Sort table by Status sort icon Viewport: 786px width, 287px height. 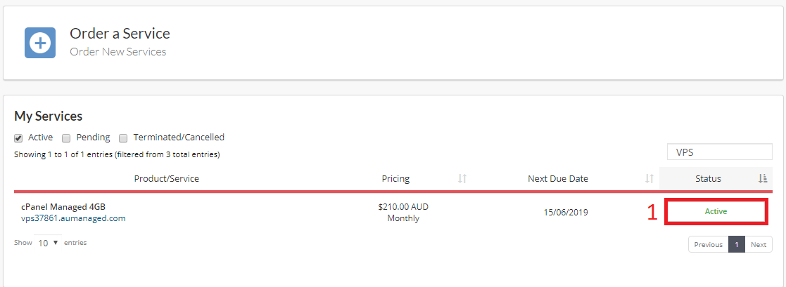[763, 178]
